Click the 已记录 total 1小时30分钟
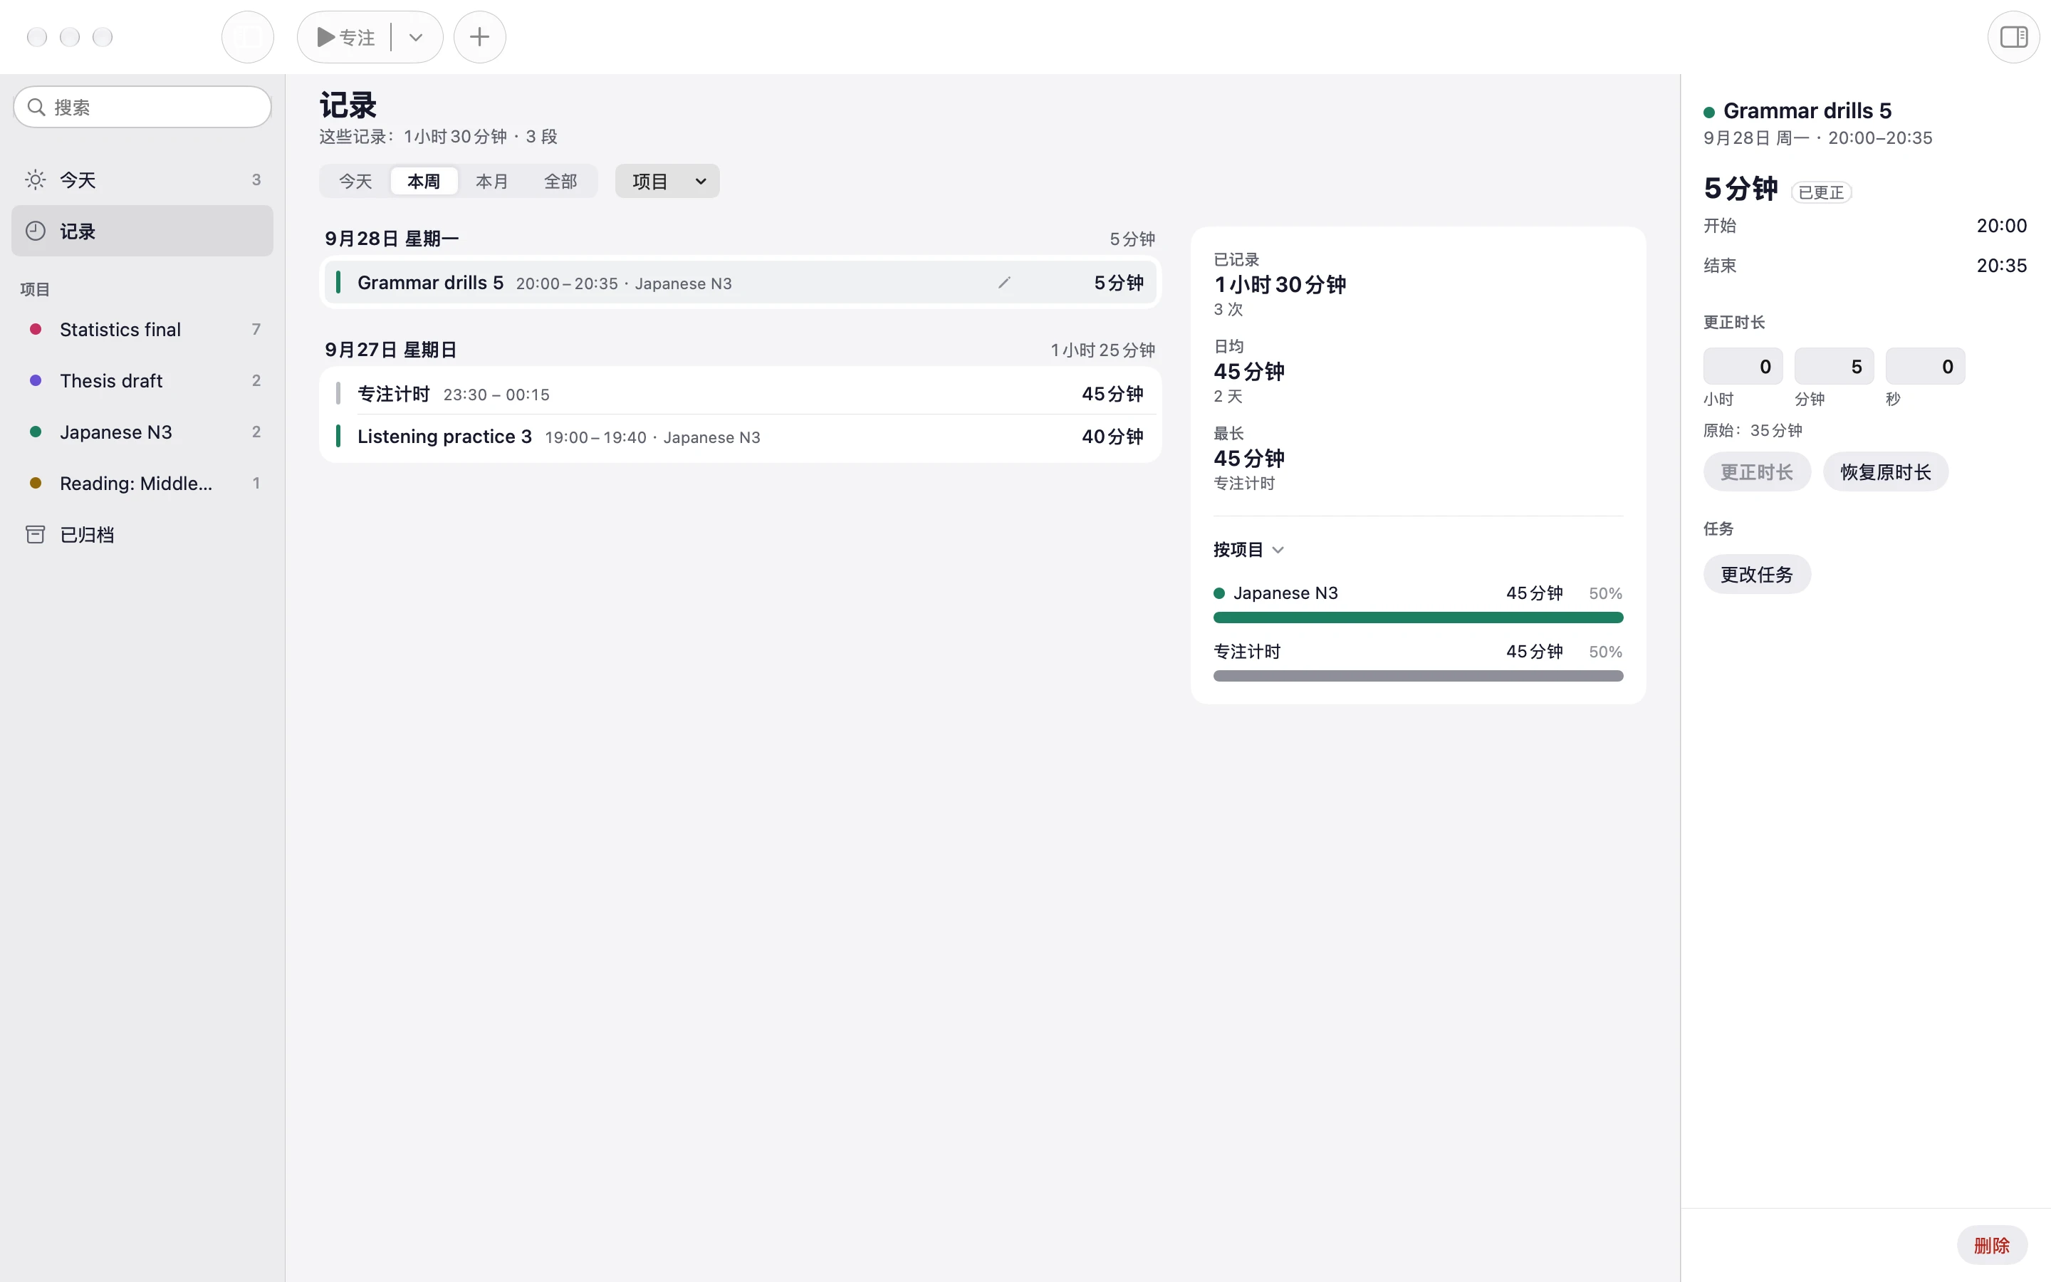The width and height of the screenshot is (2051, 1282). coord(1280,285)
